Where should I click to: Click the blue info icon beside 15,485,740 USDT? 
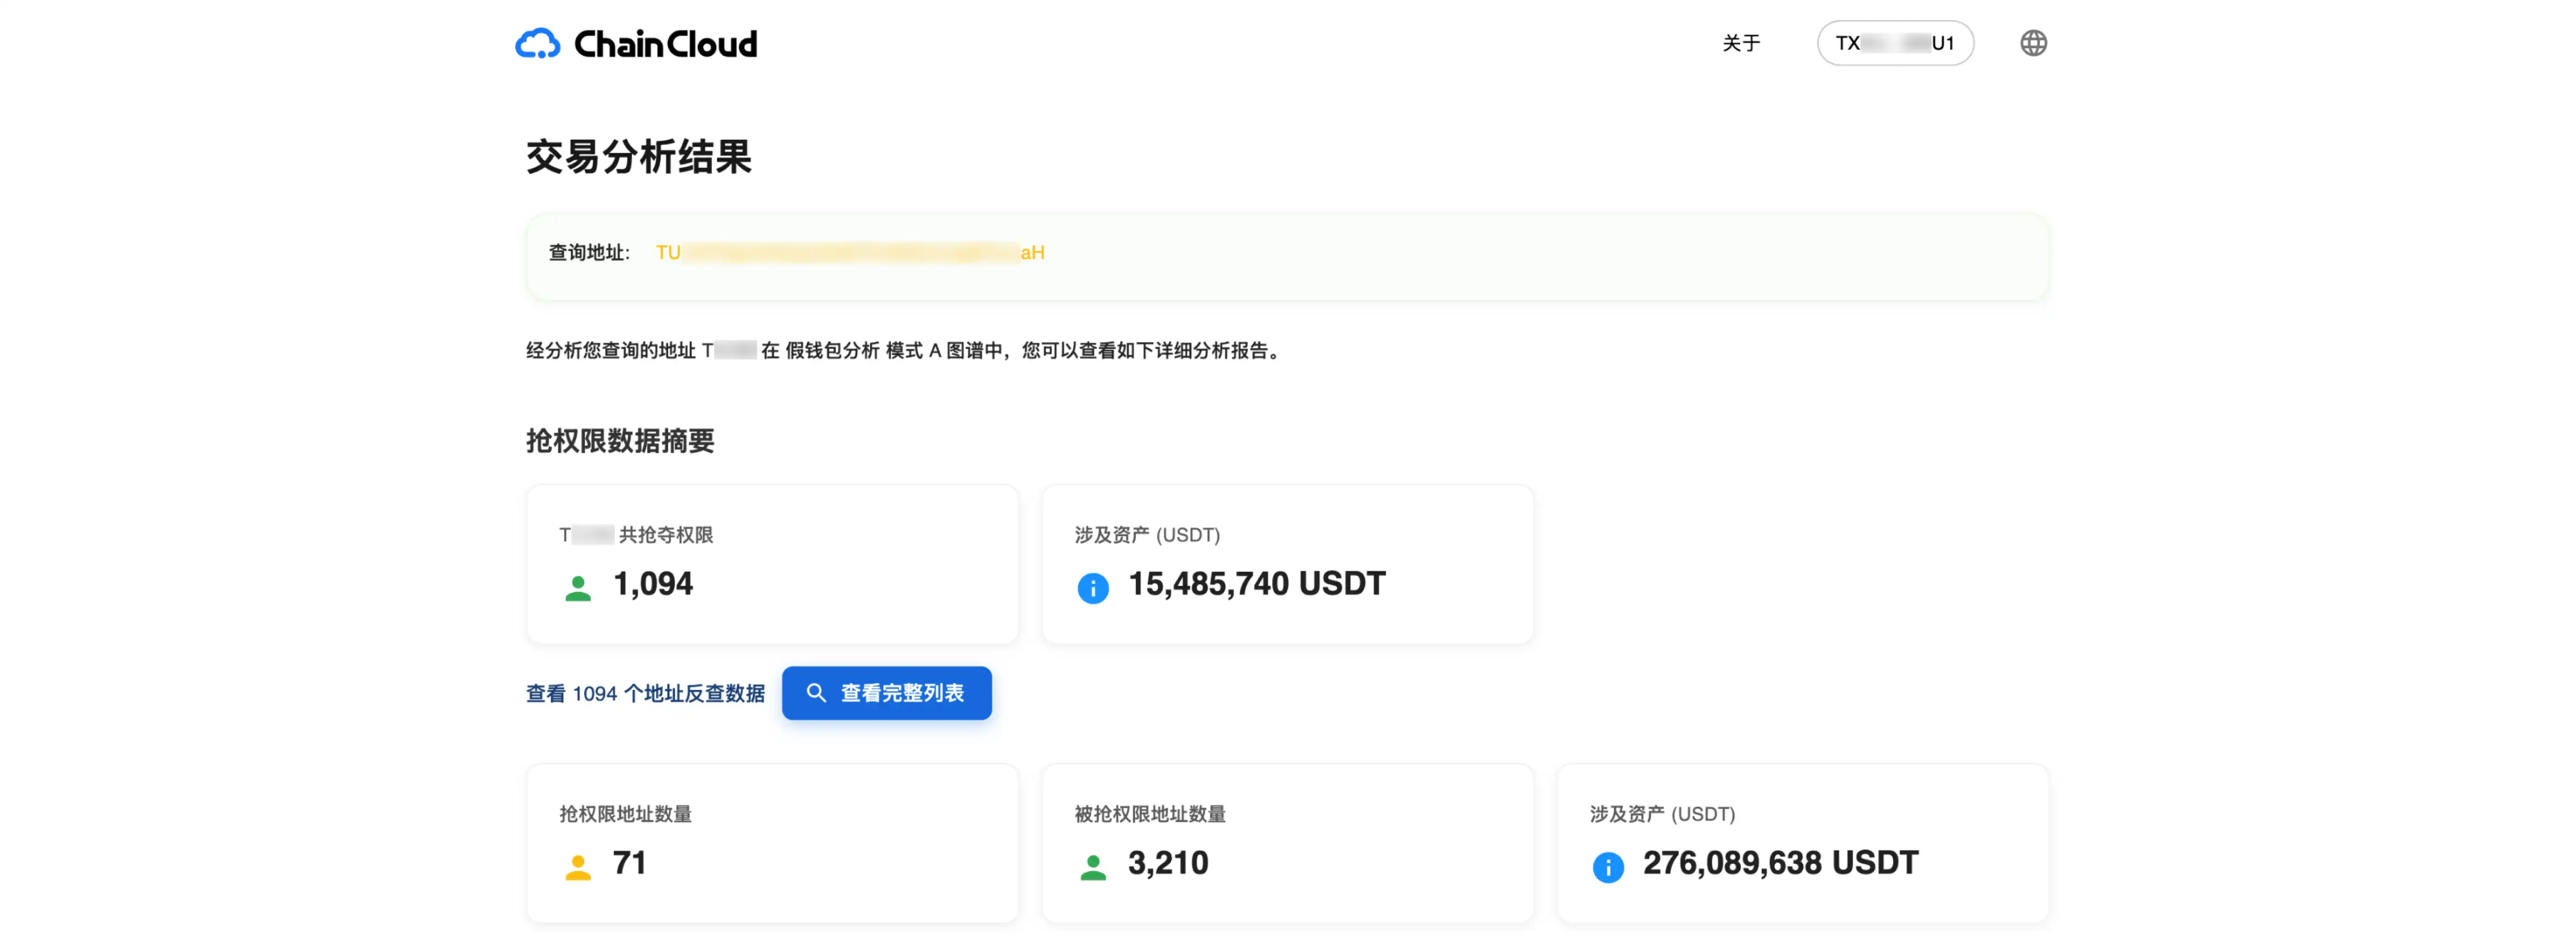coord(1092,587)
